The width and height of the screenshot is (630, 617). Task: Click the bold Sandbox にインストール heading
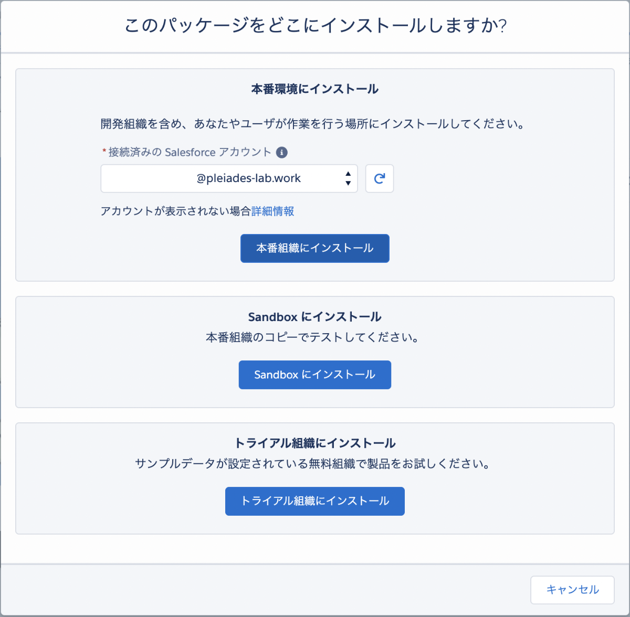[x=315, y=317]
